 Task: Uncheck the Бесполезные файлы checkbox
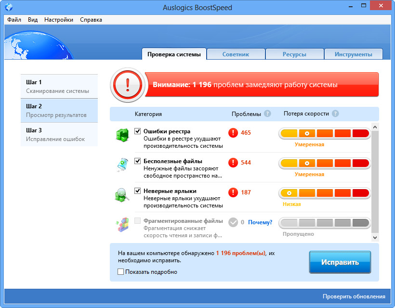(138, 161)
